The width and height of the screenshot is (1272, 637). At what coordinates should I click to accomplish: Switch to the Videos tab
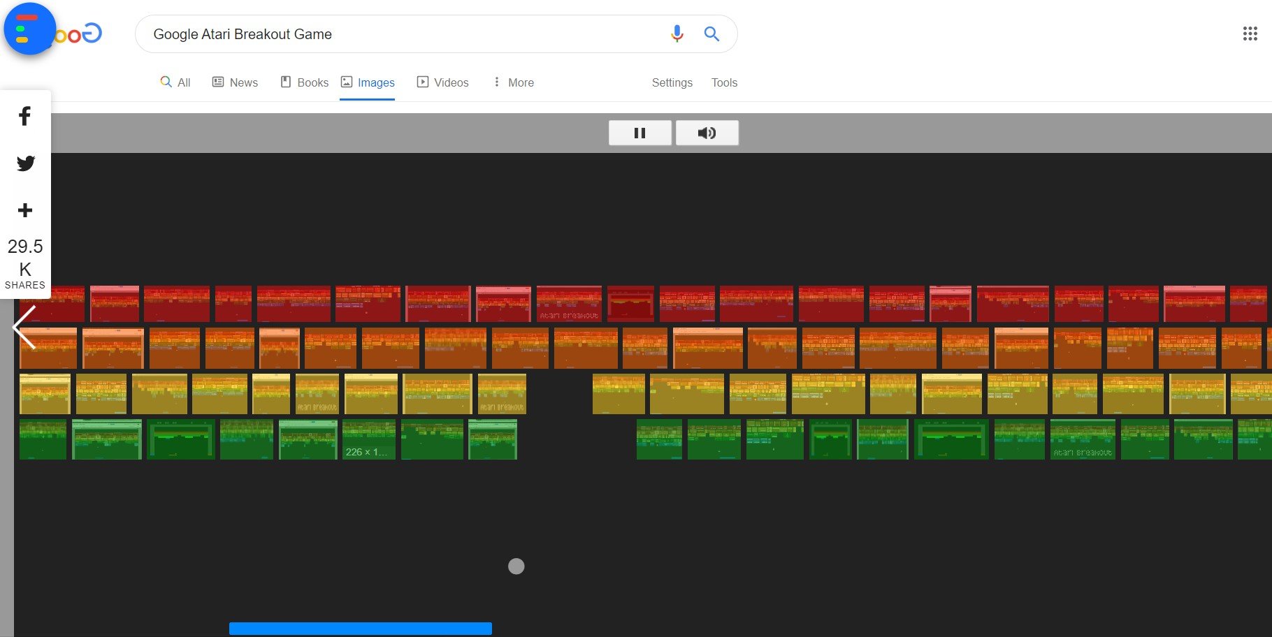pyautogui.click(x=443, y=82)
